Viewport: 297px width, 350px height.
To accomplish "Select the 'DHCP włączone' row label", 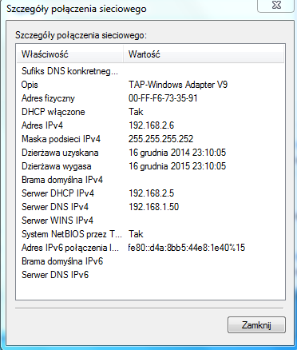I will point(53,112).
